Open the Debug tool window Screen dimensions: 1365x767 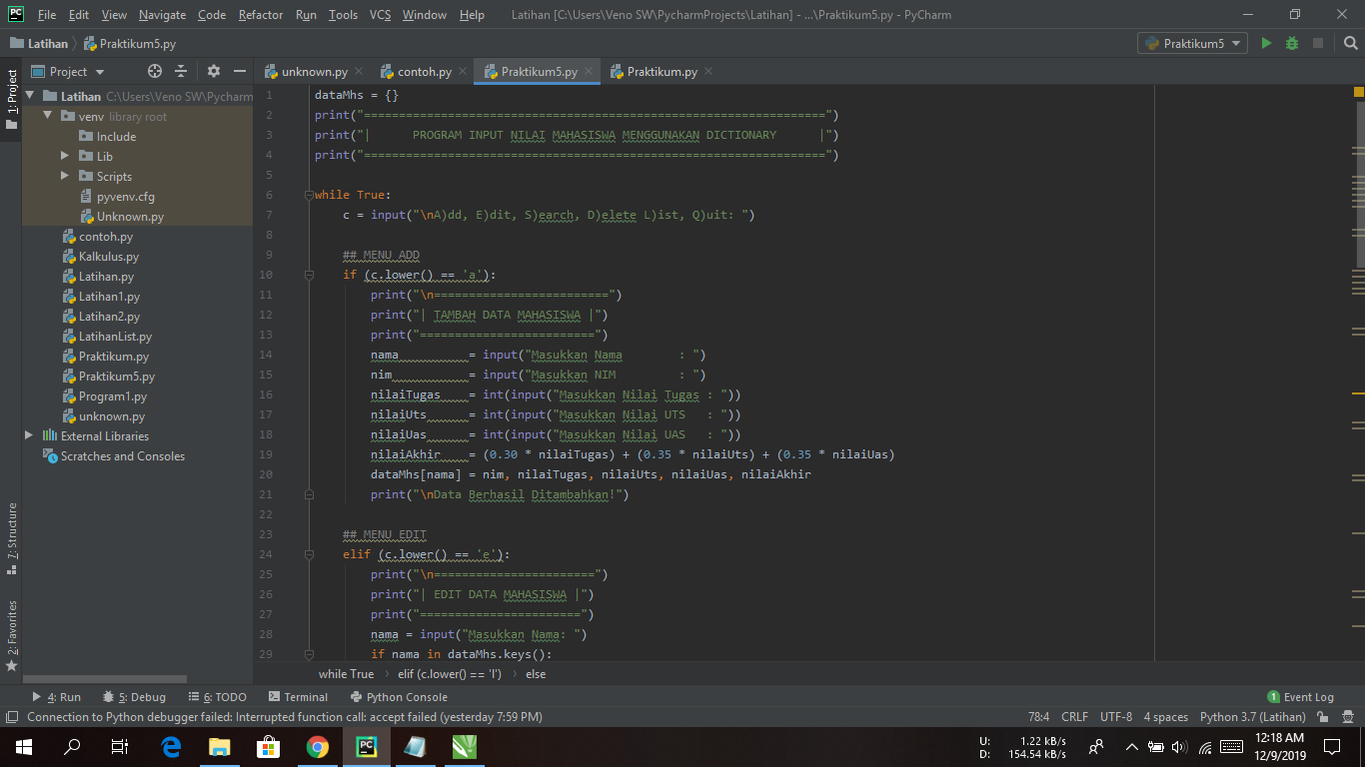(134, 697)
